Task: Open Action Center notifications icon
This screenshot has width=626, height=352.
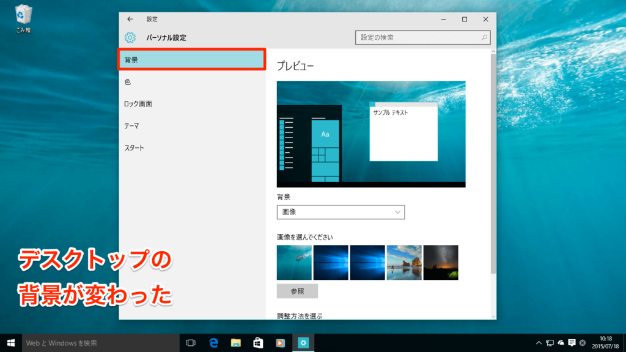Action: [x=572, y=343]
